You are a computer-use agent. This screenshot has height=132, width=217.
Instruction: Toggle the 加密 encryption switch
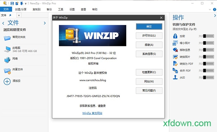209,36
